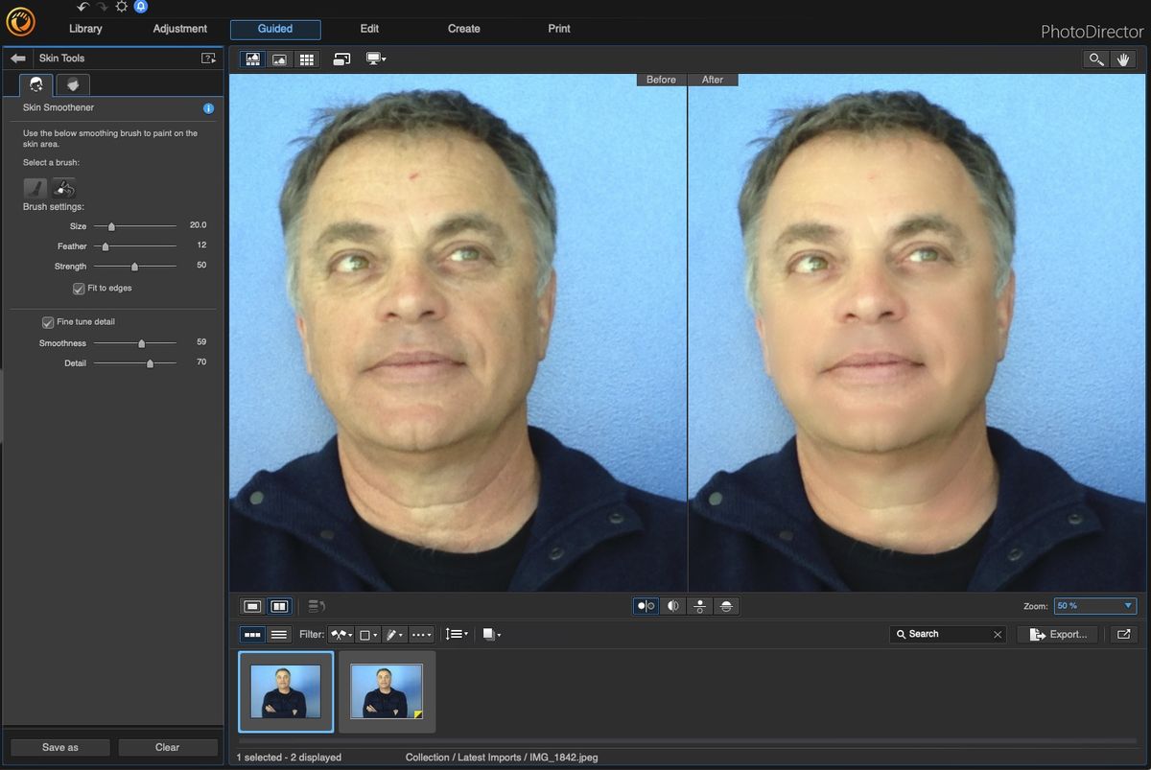
Task: Activate the split before/after comparison view
Action: coord(672,606)
